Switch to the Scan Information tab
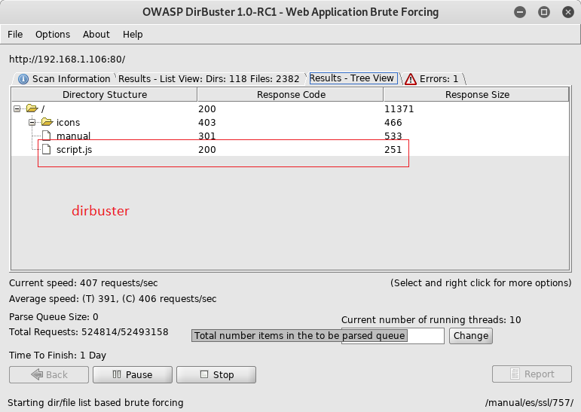Screen dimensions: 581x412 pyautogui.click(x=65, y=78)
